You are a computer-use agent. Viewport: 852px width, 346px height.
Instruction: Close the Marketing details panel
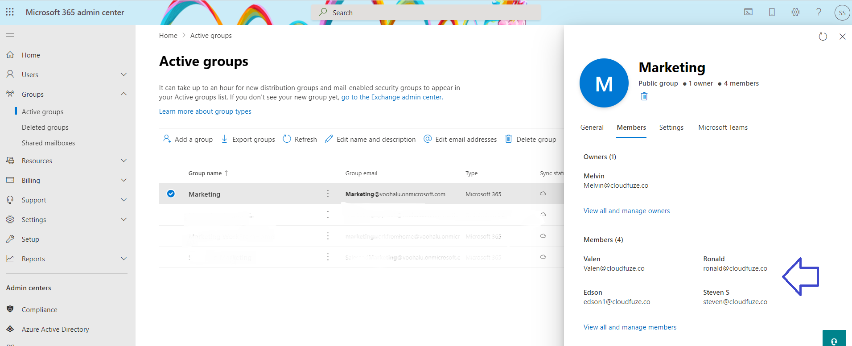[842, 37]
